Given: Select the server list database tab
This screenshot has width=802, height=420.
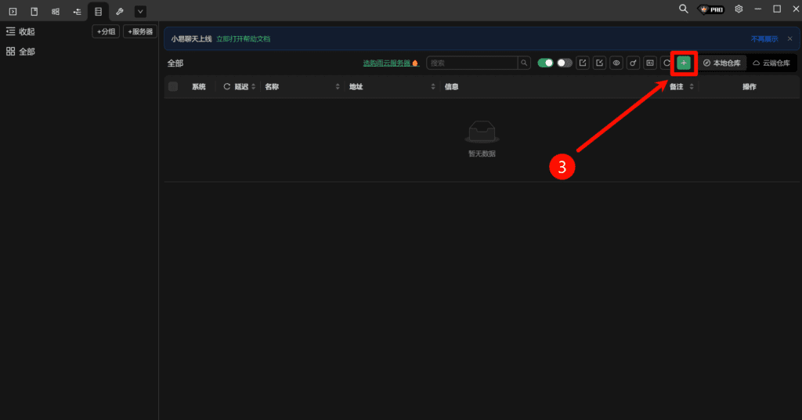Looking at the screenshot, I should (98, 11).
